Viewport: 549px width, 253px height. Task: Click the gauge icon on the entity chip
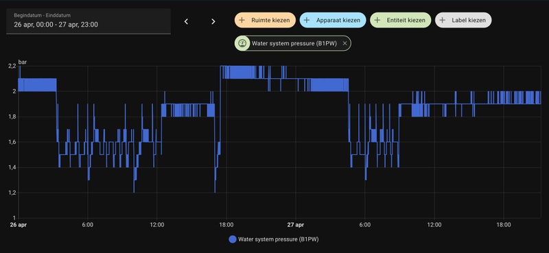(x=242, y=43)
